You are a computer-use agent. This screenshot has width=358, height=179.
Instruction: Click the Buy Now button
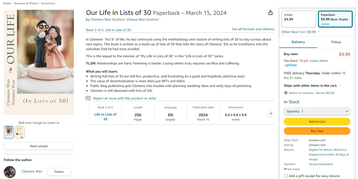(x=317, y=131)
